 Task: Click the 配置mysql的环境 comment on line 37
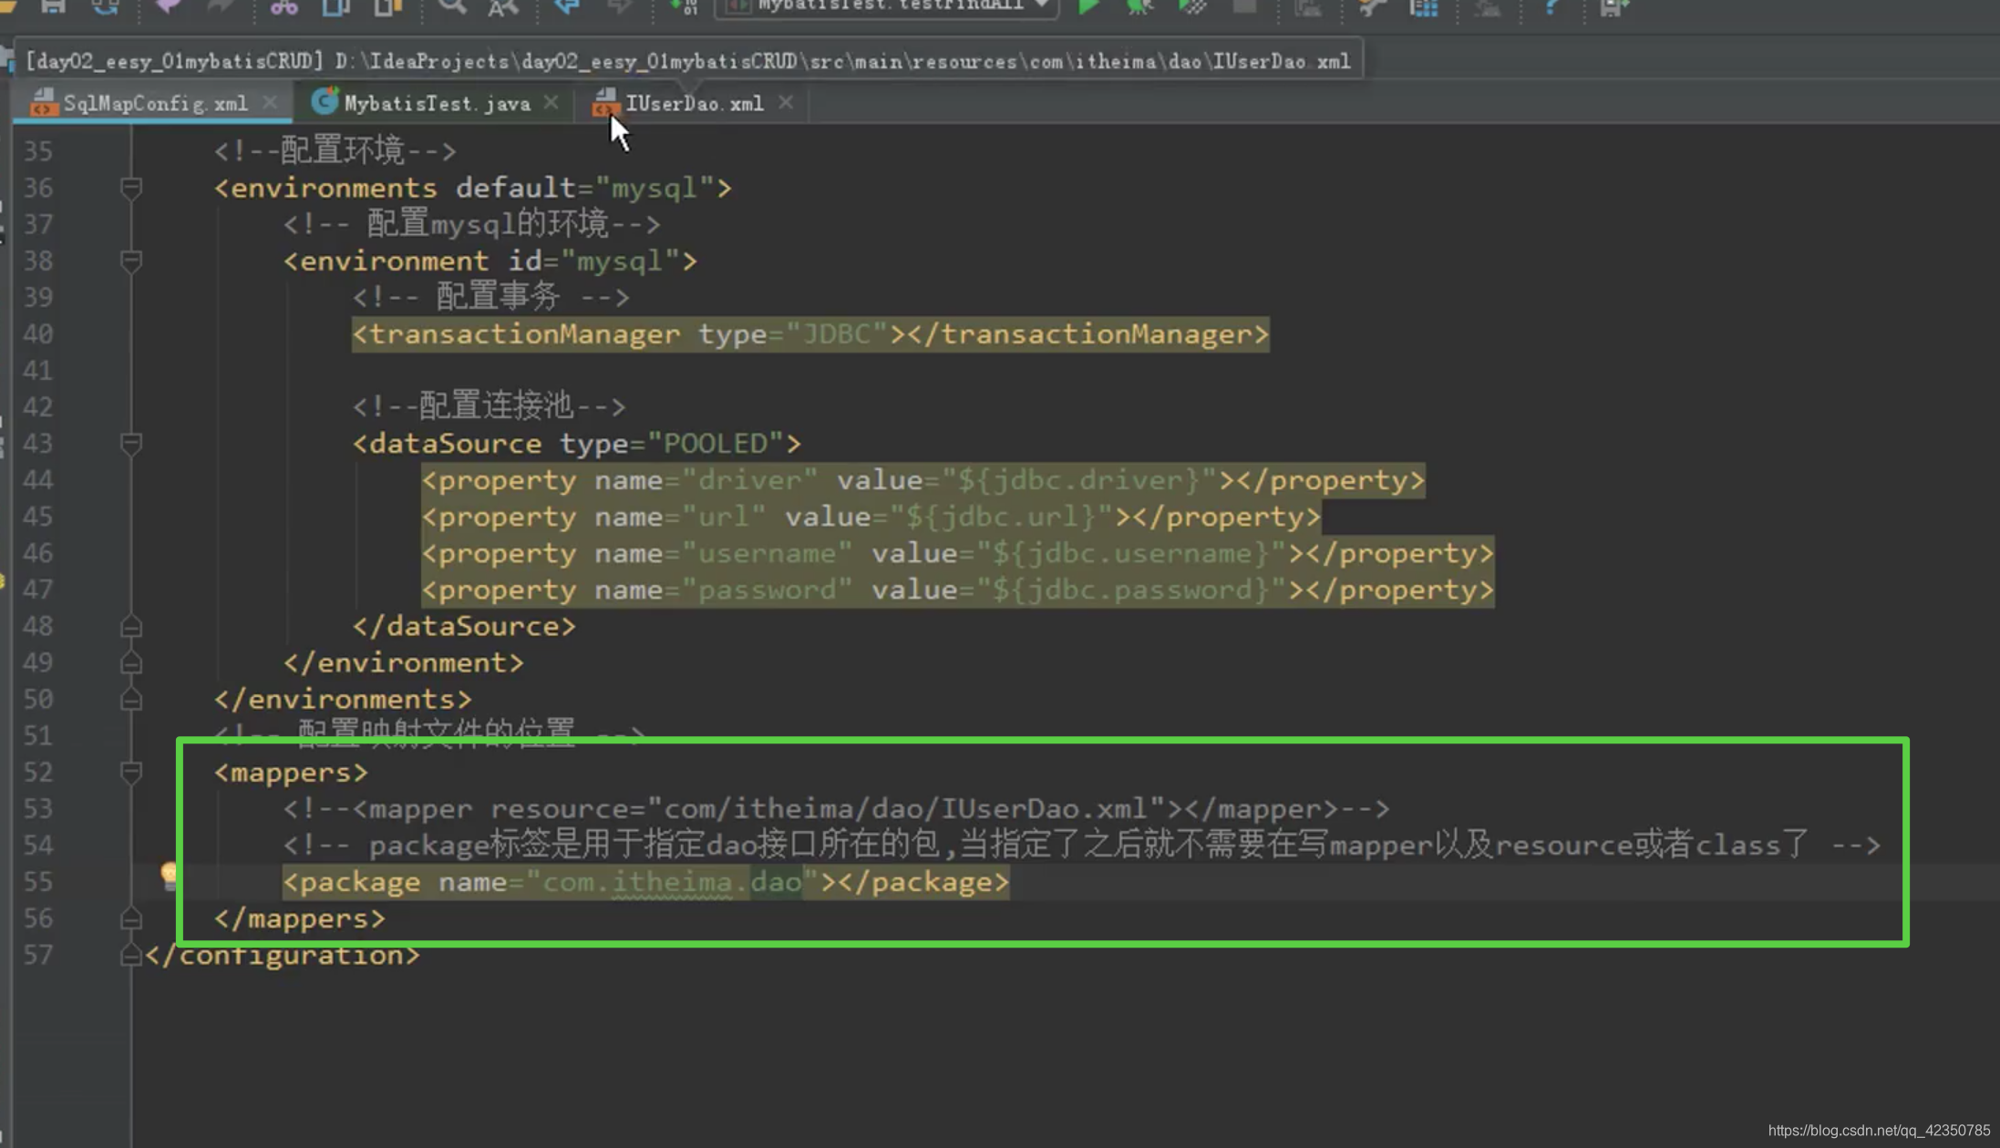[471, 224]
